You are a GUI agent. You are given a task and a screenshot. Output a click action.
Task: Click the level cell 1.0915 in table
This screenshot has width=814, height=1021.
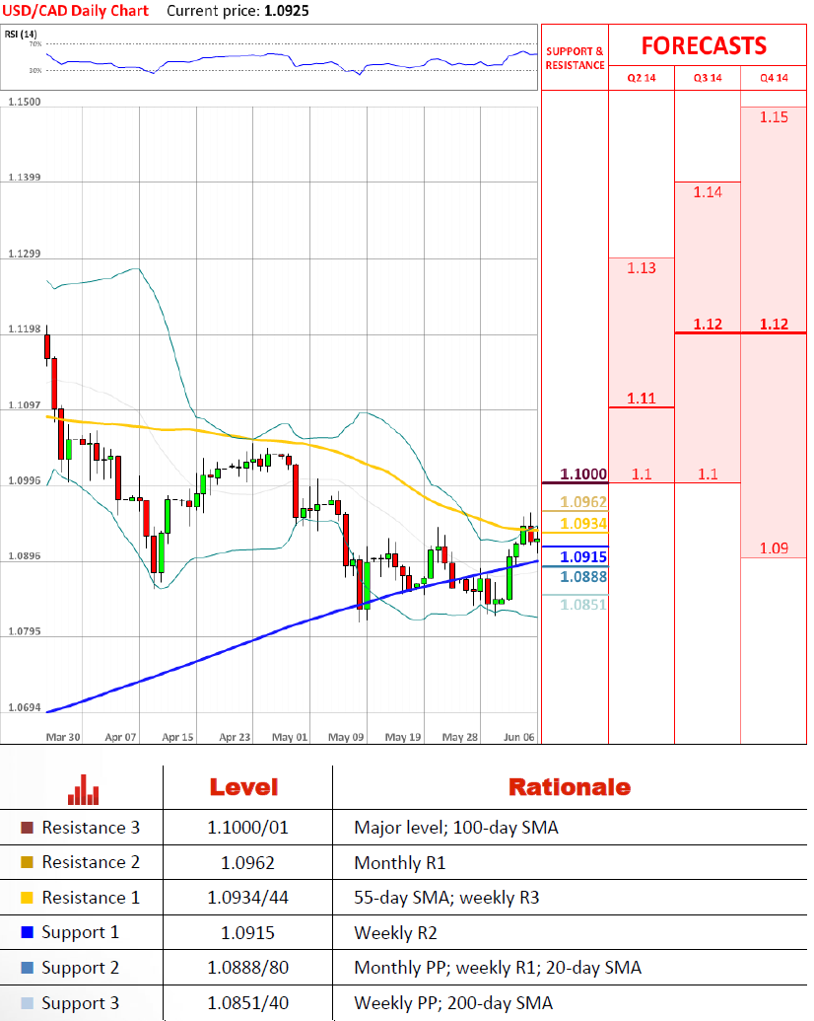[248, 933]
